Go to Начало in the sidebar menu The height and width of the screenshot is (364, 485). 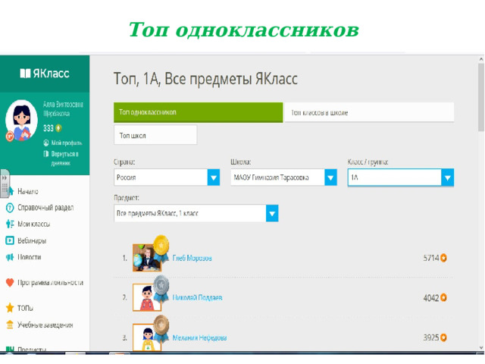coord(28,191)
